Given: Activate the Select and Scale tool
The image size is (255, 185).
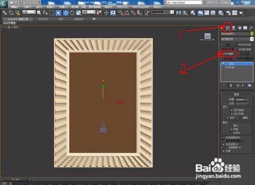Looking at the screenshot, I should (79, 13).
